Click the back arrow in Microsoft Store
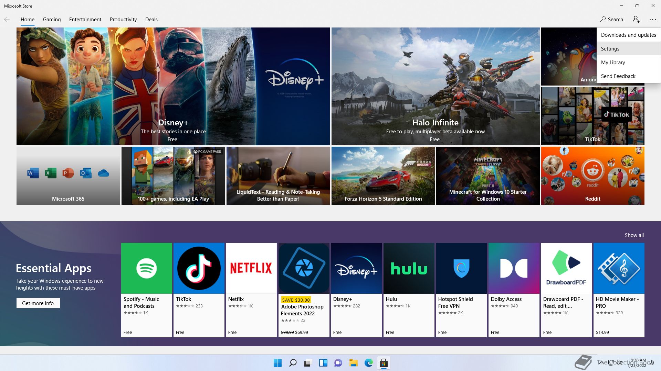This screenshot has height=371, width=661. click(x=7, y=19)
